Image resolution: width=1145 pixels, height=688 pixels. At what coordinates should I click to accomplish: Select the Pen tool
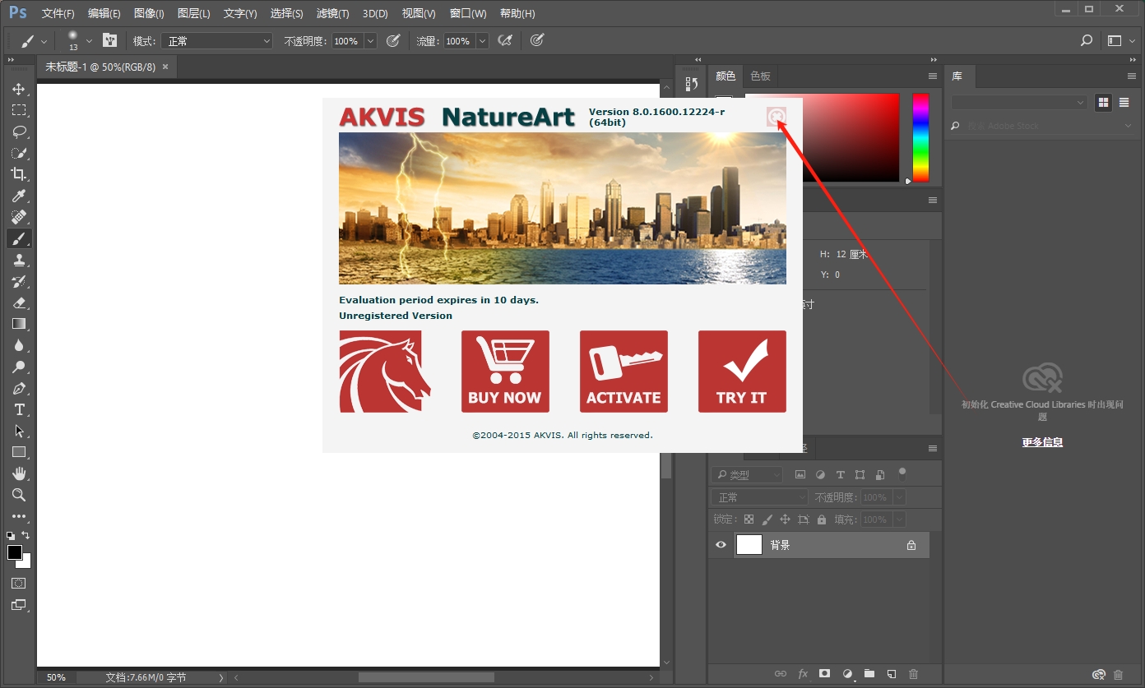18,388
